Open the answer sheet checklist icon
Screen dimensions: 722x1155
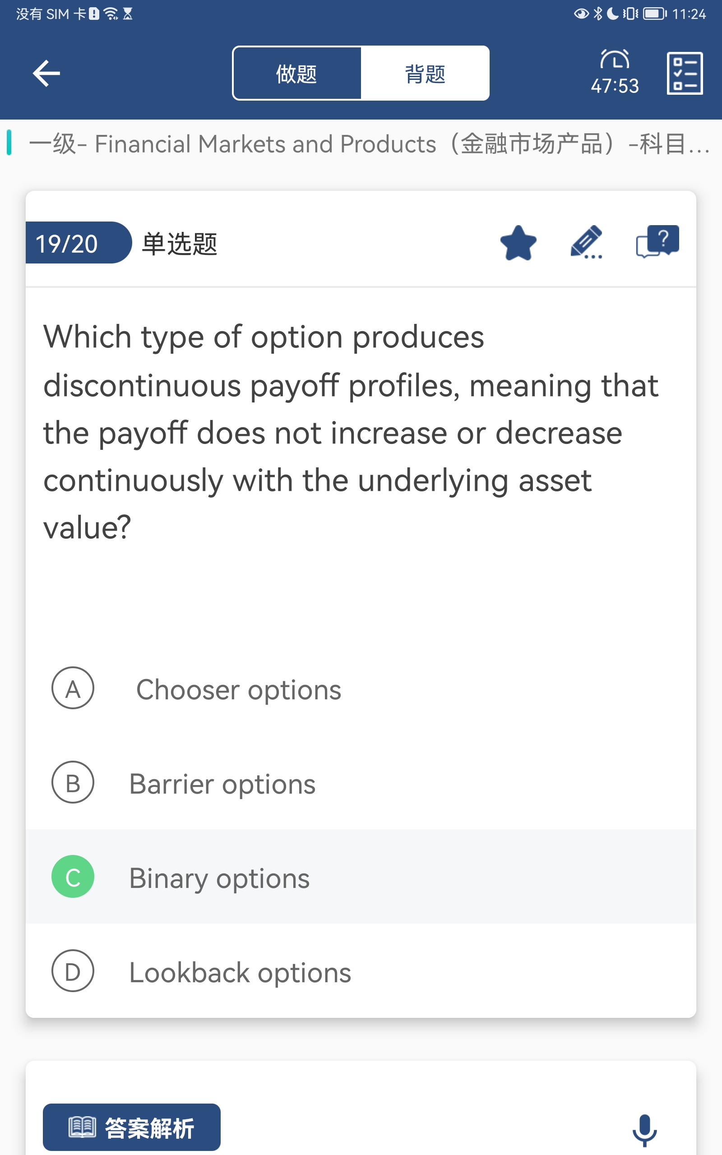[x=684, y=73]
